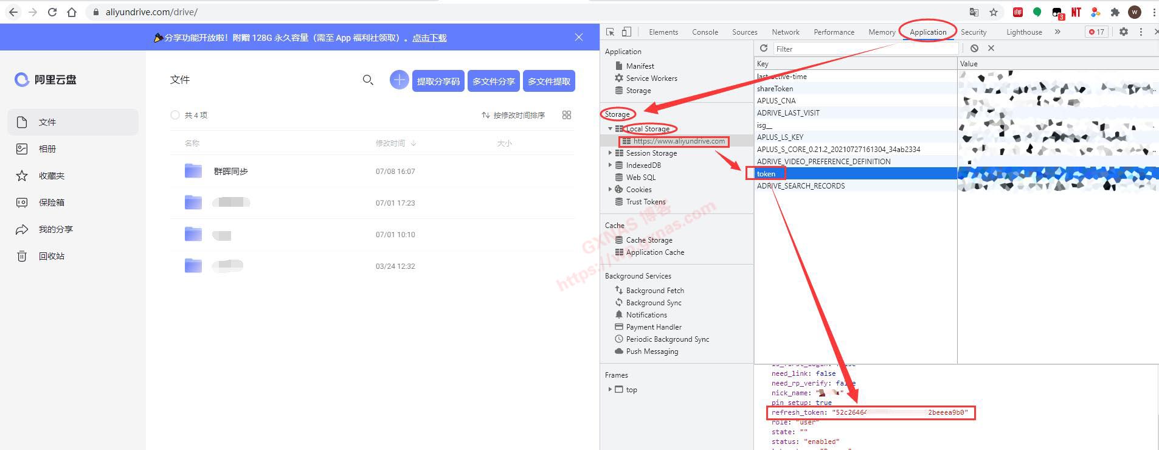The image size is (1159, 450).
Task: Delete the selected storage entry
Action: [x=991, y=48]
